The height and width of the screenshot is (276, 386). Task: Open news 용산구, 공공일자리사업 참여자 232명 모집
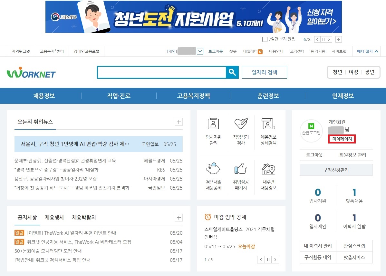tap(56, 179)
